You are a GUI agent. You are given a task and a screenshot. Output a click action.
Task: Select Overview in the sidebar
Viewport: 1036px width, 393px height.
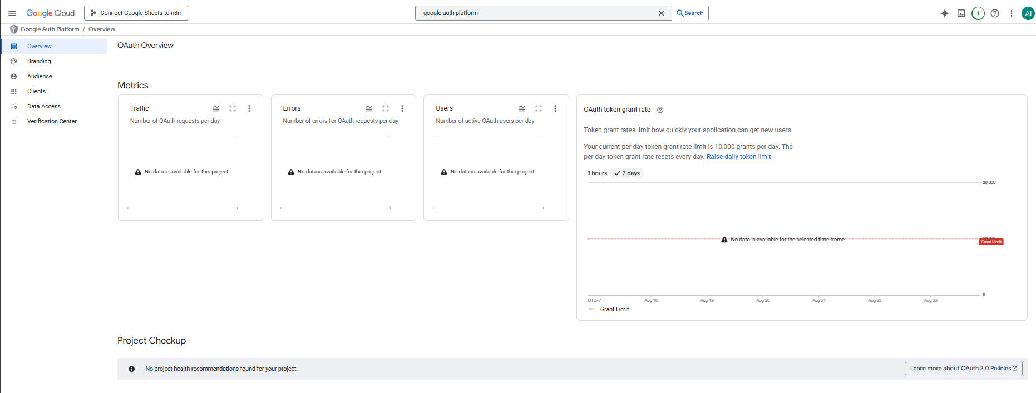click(x=53, y=47)
